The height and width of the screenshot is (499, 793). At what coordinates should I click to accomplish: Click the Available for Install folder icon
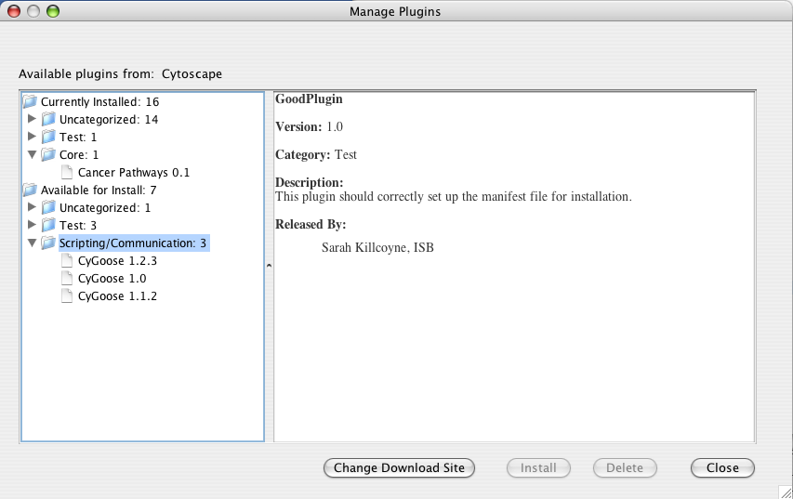pos(30,190)
